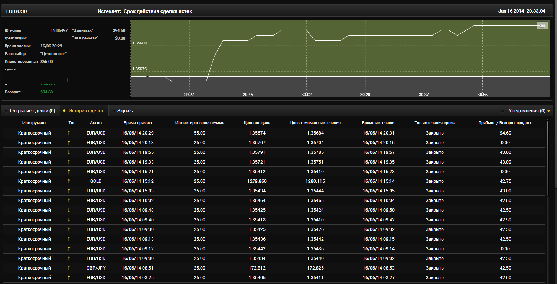Viewport: 557px width, 284px height.
Task: Click the up arrow in the 16/06/14 09:13 order row
Action: tap(69, 239)
